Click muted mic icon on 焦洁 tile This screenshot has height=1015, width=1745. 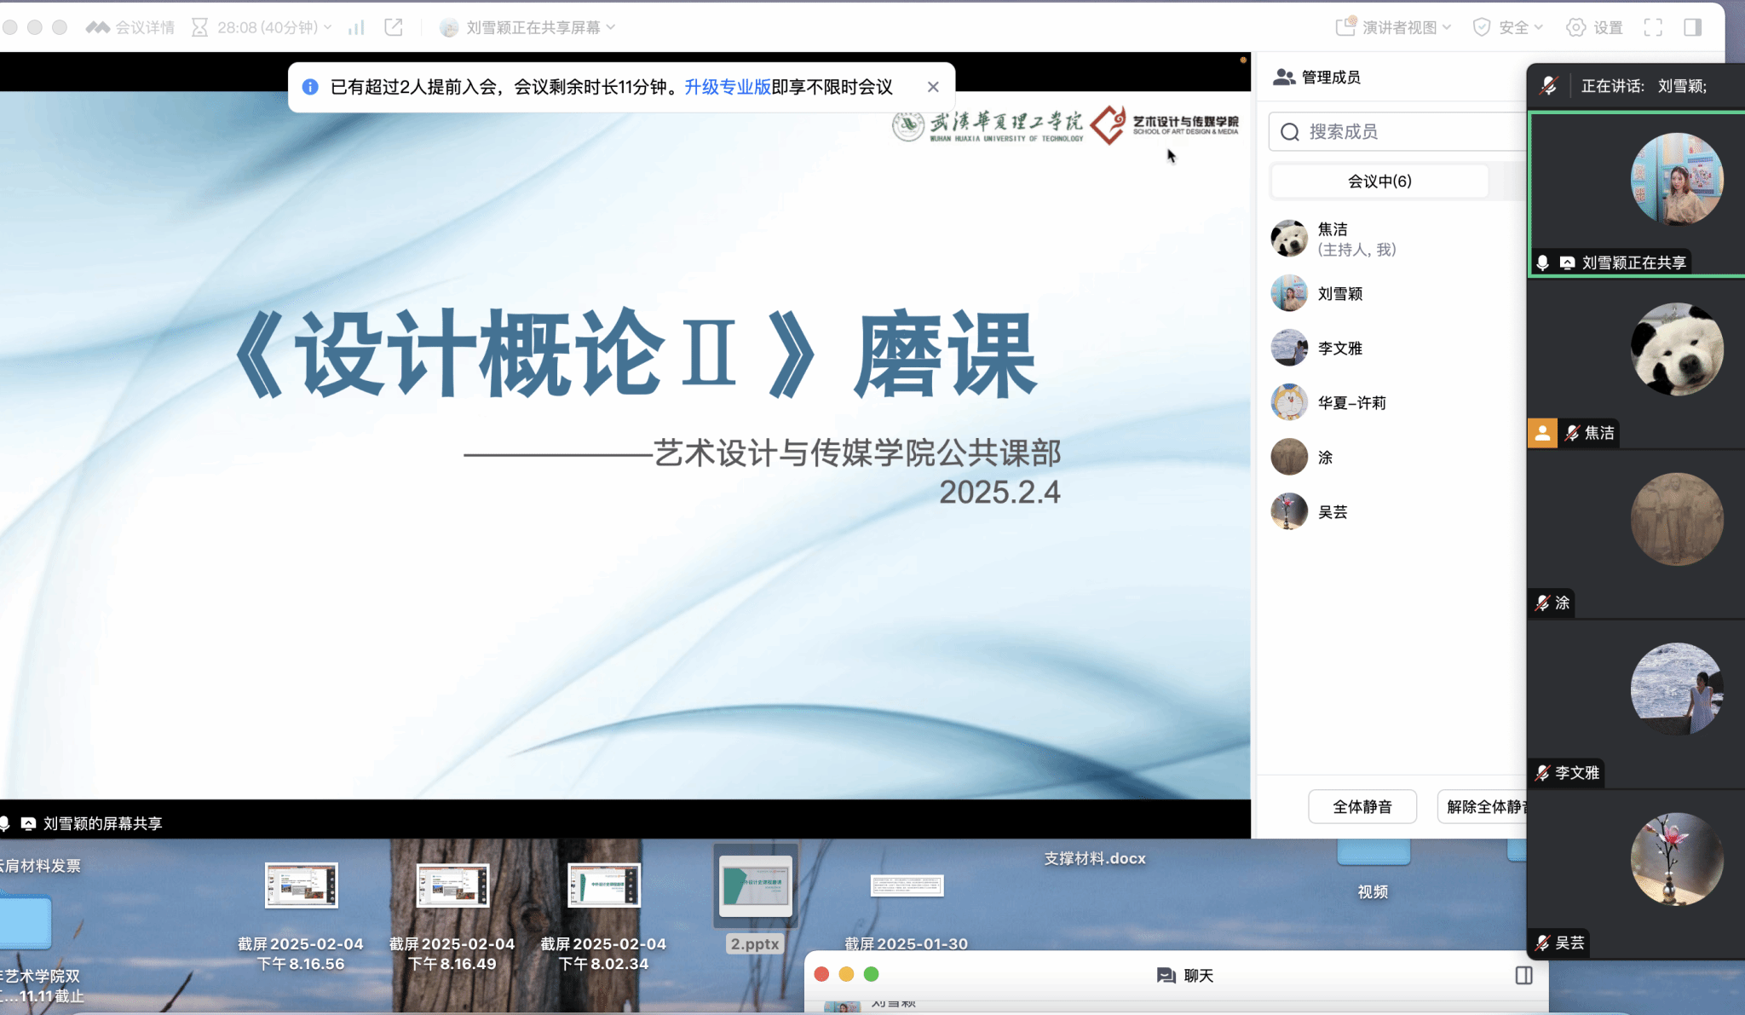(x=1572, y=433)
